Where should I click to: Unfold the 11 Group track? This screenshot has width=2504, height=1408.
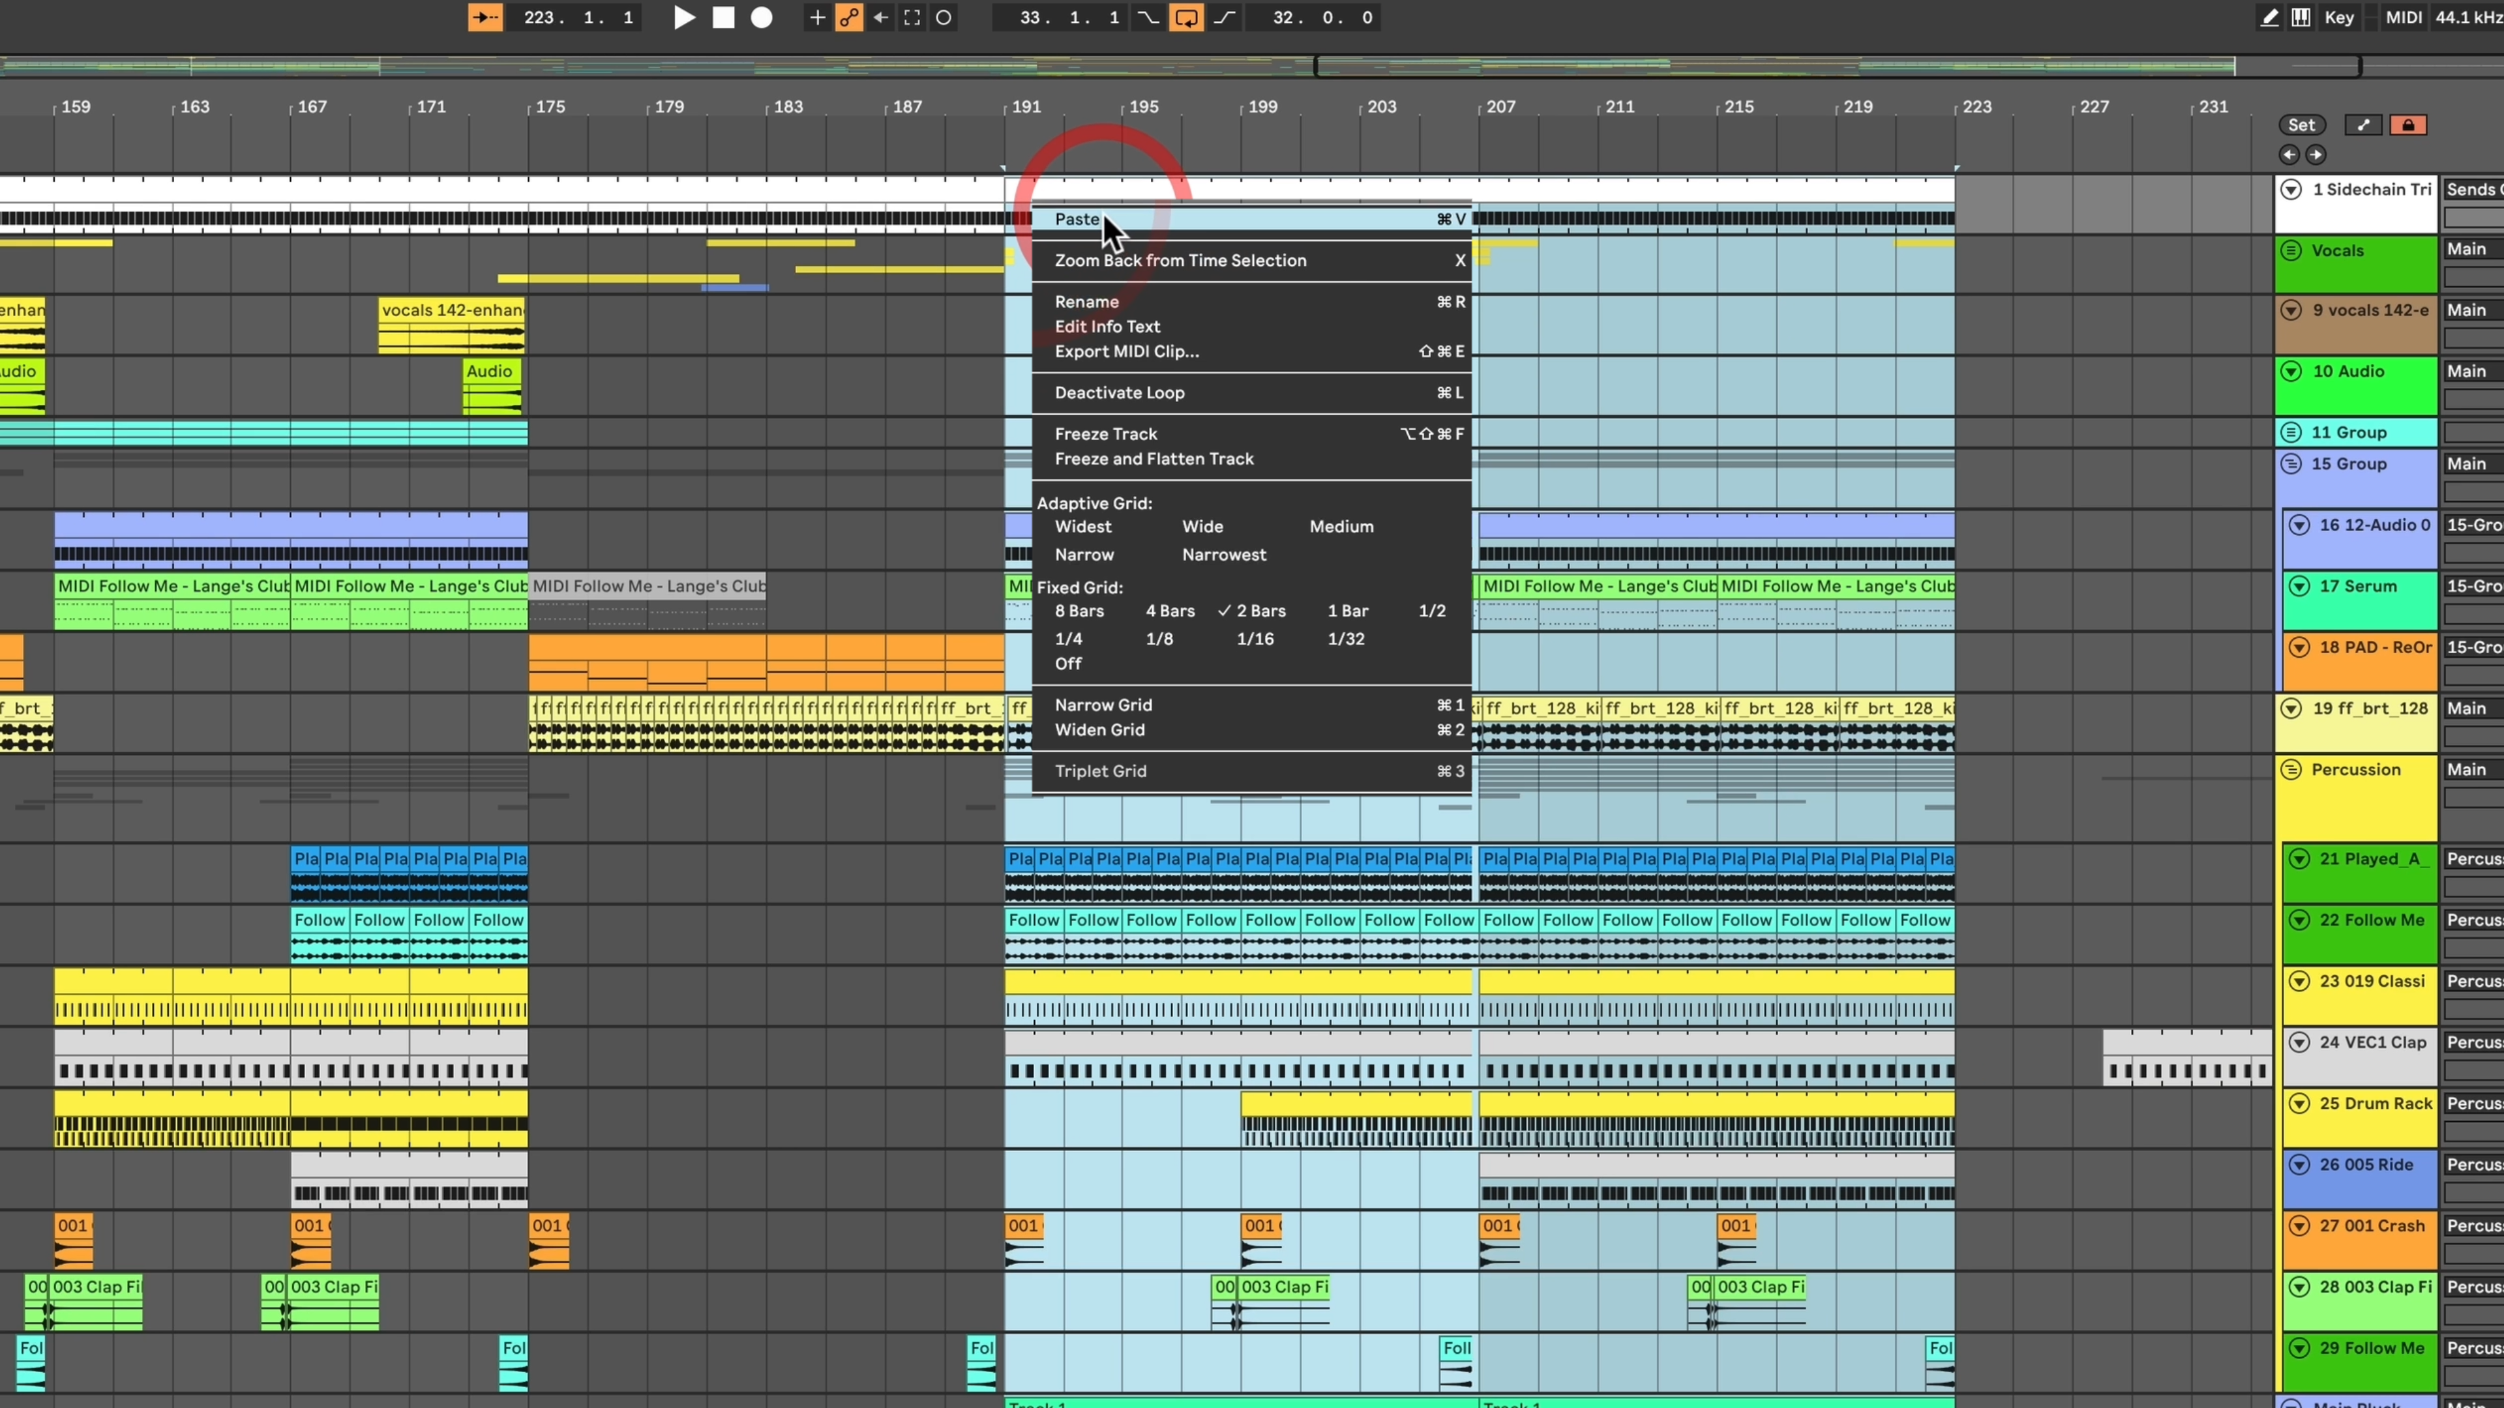(2291, 432)
